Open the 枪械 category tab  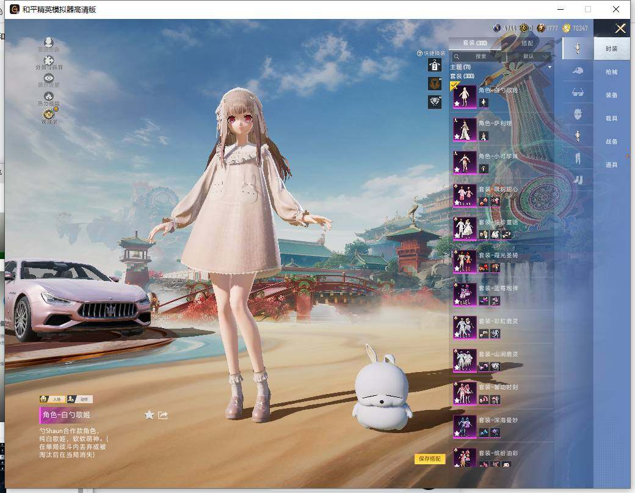(611, 72)
